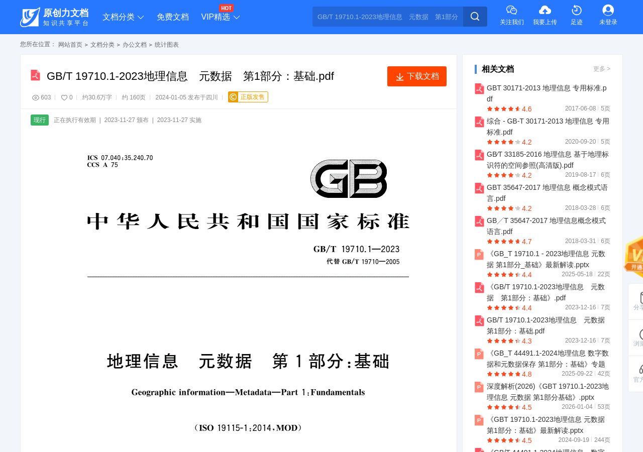Image resolution: width=643 pixels, height=452 pixels.
Task: Open 足迹 history icon
Action: tap(577, 10)
